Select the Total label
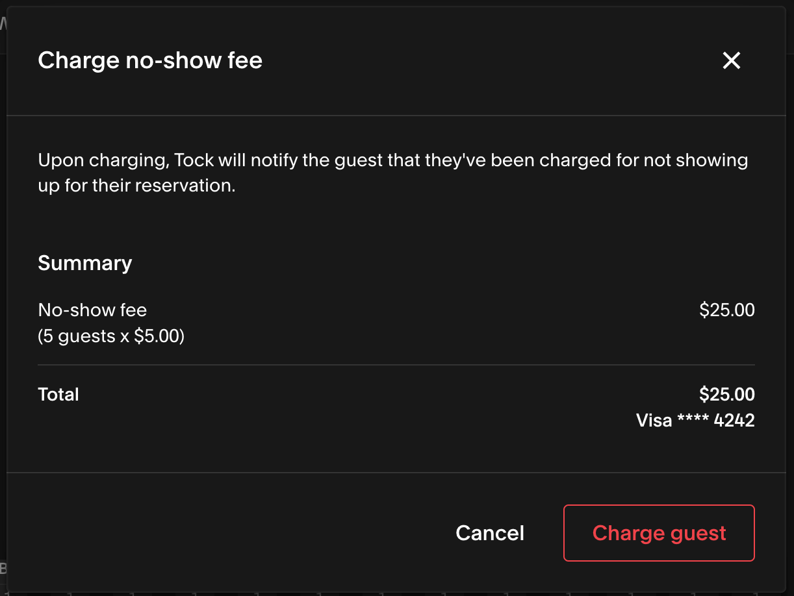794x596 pixels. point(58,394)
